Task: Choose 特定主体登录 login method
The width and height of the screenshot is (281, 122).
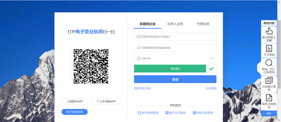Action: click(203, 113)
